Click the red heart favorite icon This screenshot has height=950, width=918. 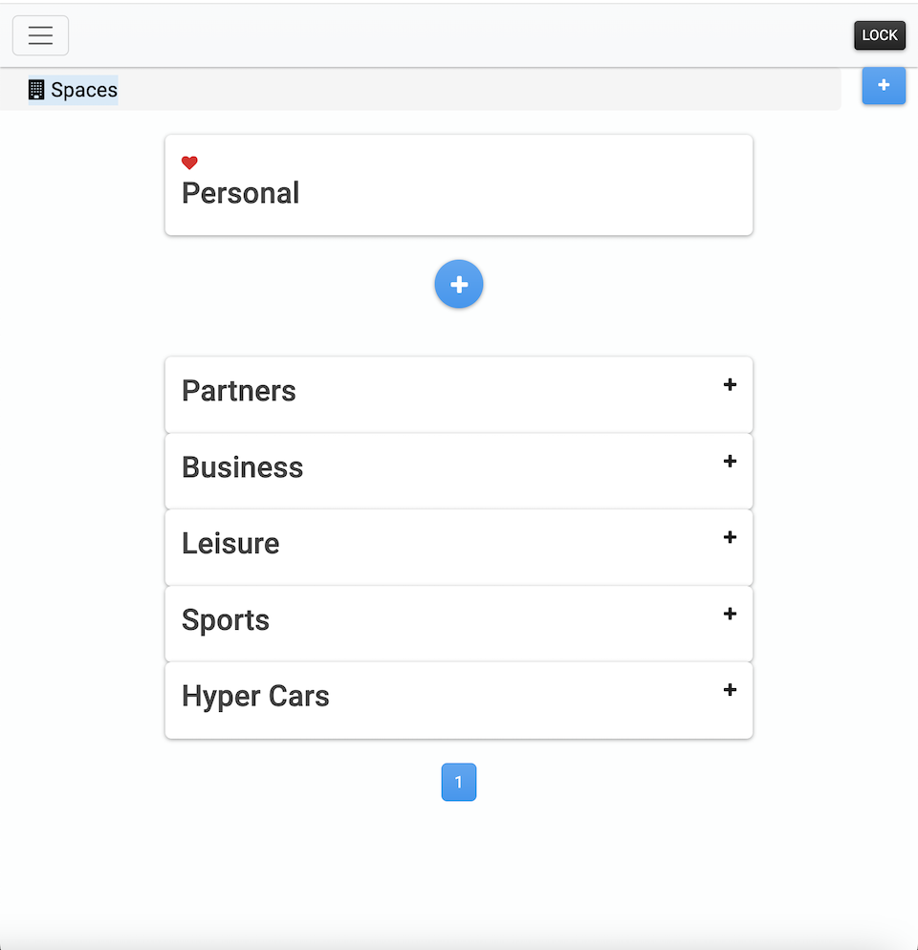[189, 162]
